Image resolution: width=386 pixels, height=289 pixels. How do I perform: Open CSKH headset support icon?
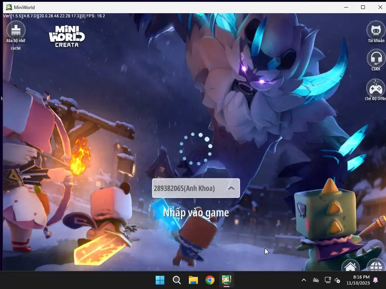(x=376, y=58)
